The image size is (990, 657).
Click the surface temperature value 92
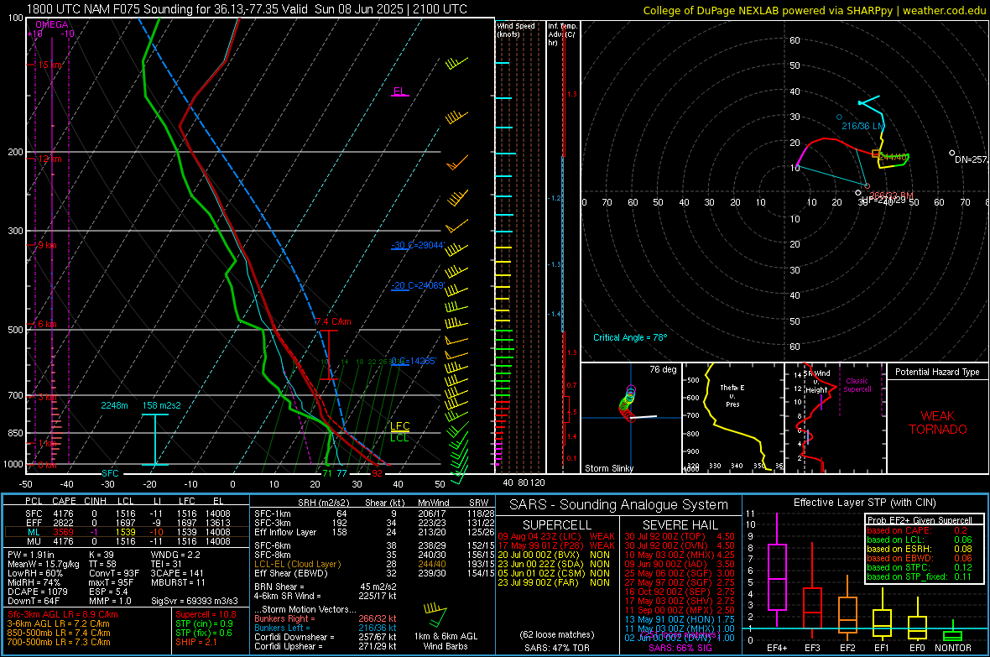[x=377, y=473]
